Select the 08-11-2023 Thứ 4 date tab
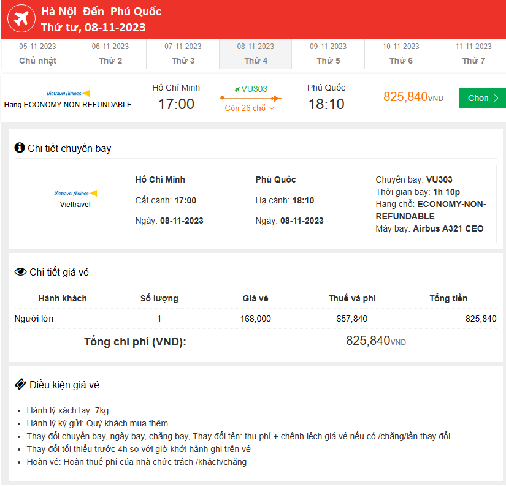The image size is (506, 487). coord(256,53)
